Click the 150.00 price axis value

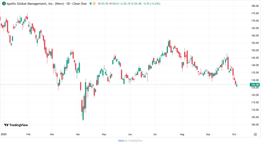click(255, 50)
